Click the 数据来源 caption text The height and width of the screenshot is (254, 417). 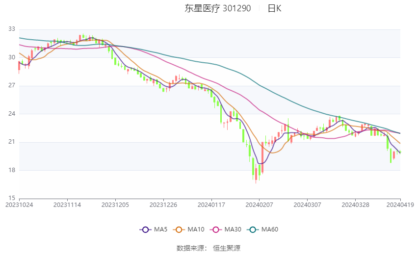tap(190, 248)
